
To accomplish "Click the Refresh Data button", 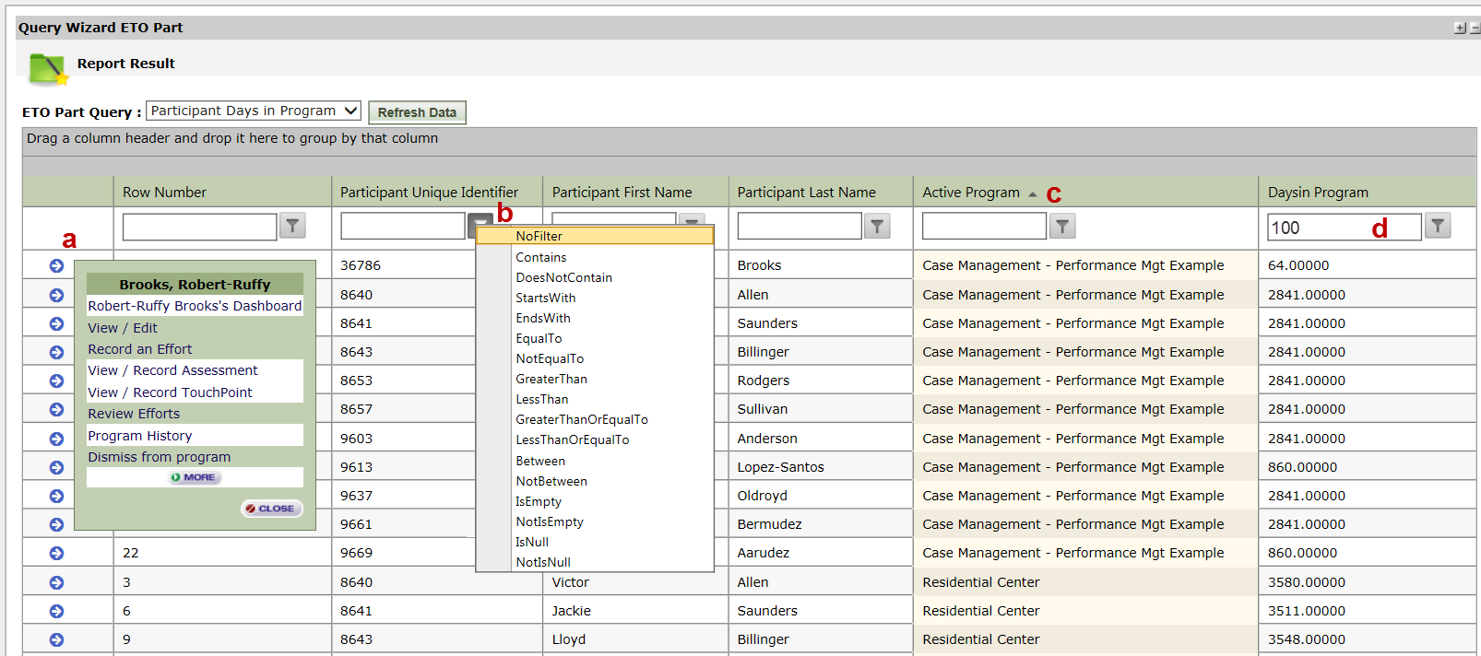I will 417,112.
